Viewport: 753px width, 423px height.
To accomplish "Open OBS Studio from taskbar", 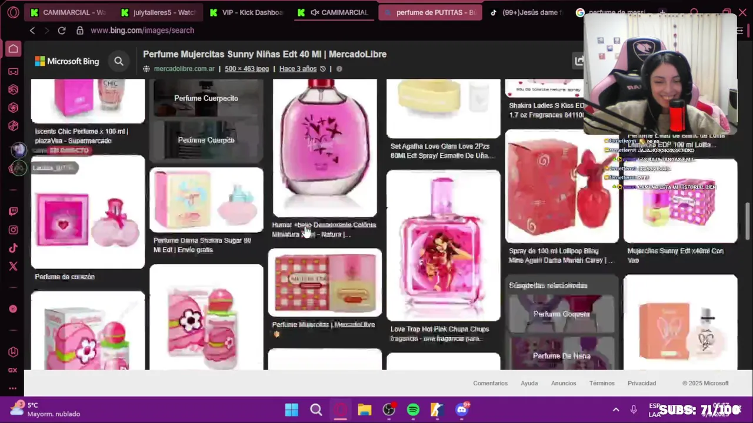I will 389,409.
